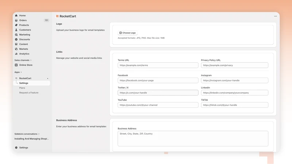Open the three-dot more actions menu
292x164 pixels.
(276, 16)
